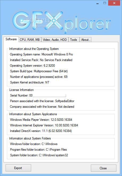This screenshot has width=122, height=176.
Task: Maximize the GFXplorer window
Action: pos(105,3)
